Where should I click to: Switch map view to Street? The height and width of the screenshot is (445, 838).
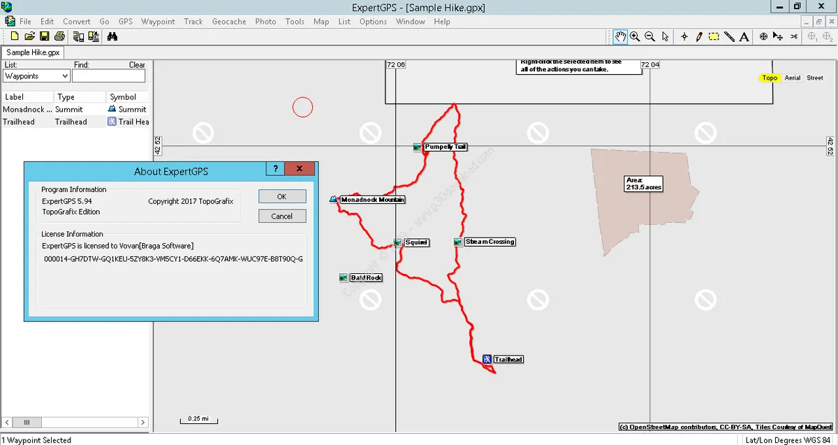coord(815,78)
